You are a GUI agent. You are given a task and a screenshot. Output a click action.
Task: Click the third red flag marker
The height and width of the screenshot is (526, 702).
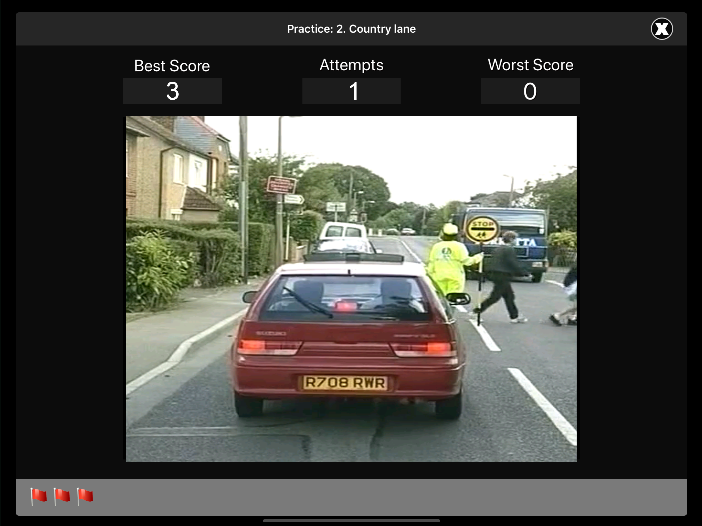[x=85, y=496]
